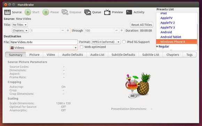The image size is (202, 126).
Task: Click the Reset All Titles button
Action: pos(142,25)
